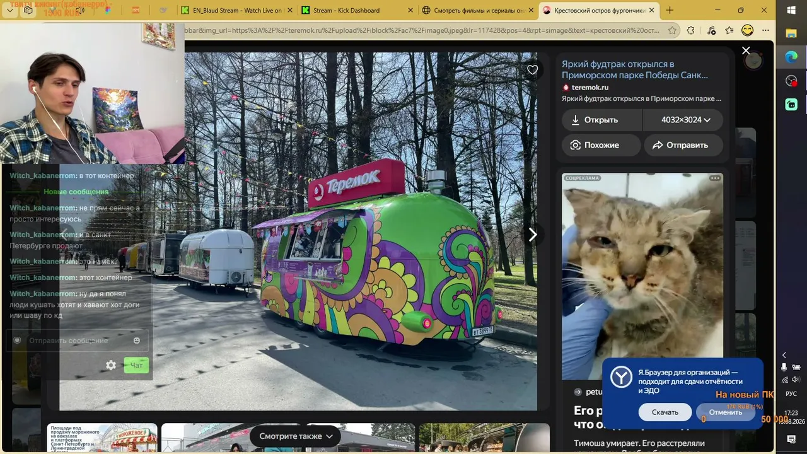Click the Открыть button to open the image
This screenshot has width=807, height=454.
602,120
